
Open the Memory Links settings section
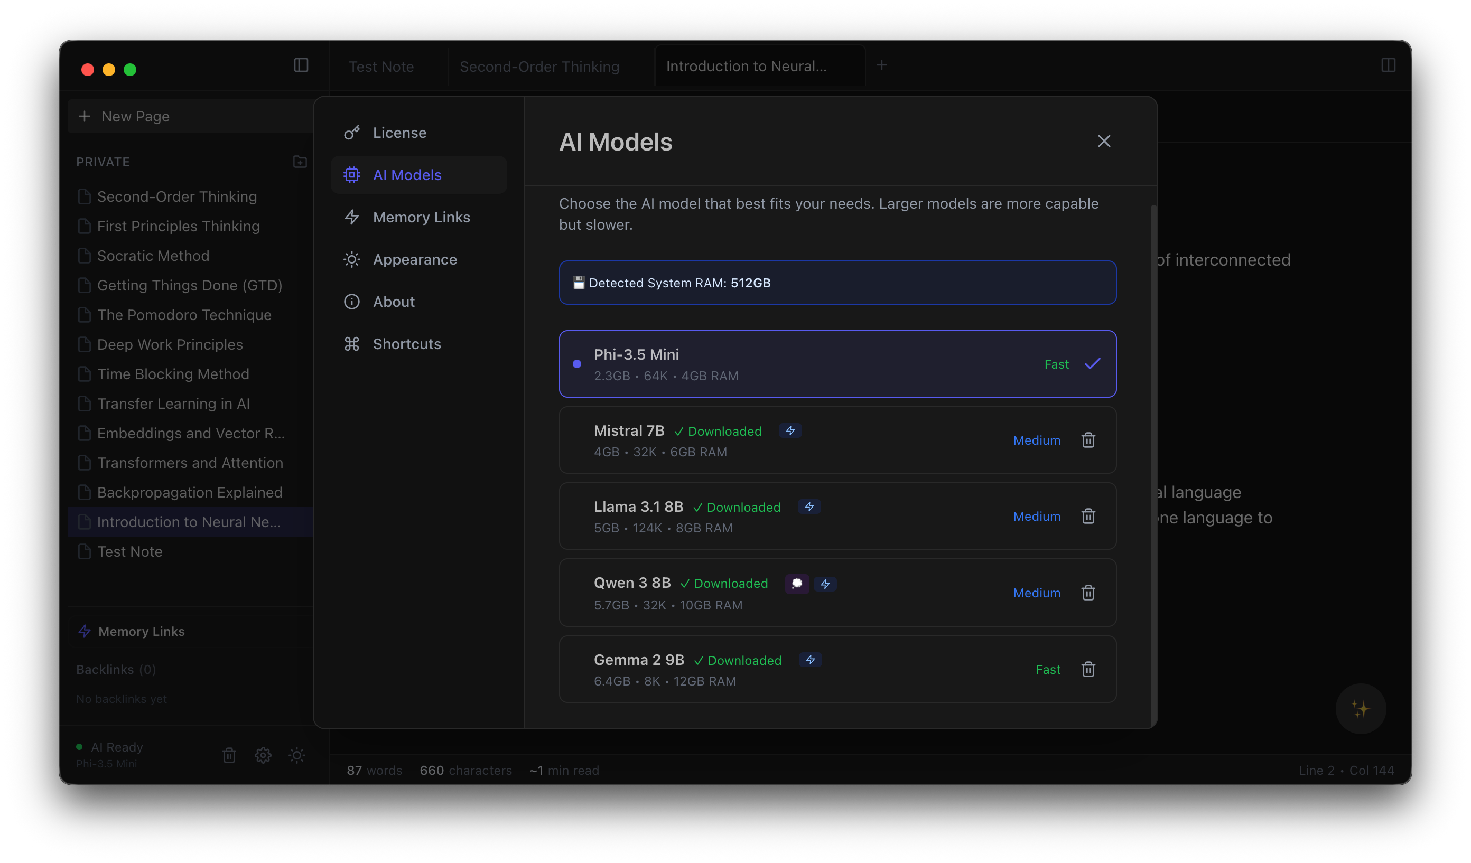pyautogui.click(x=420, y=217)
